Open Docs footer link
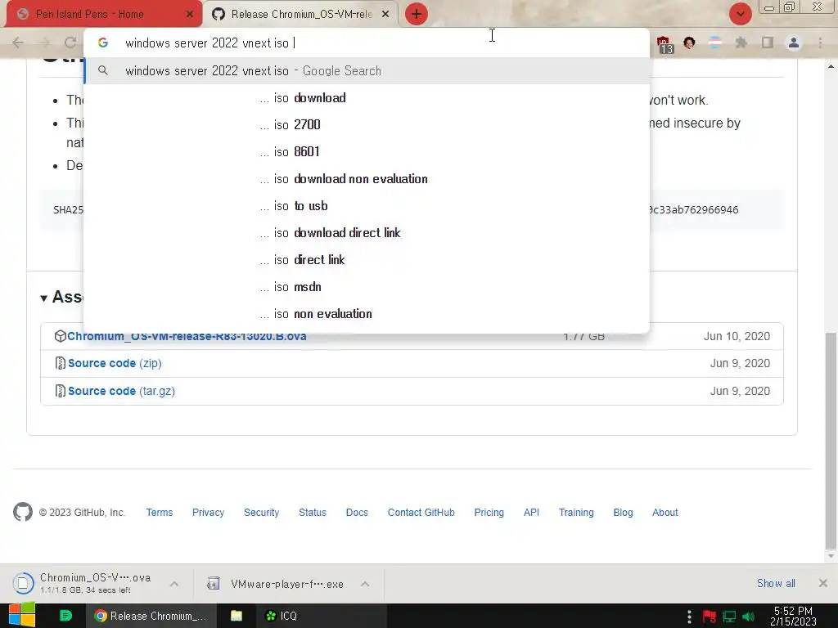Screen dimensions: 838x628 (357, 512)
